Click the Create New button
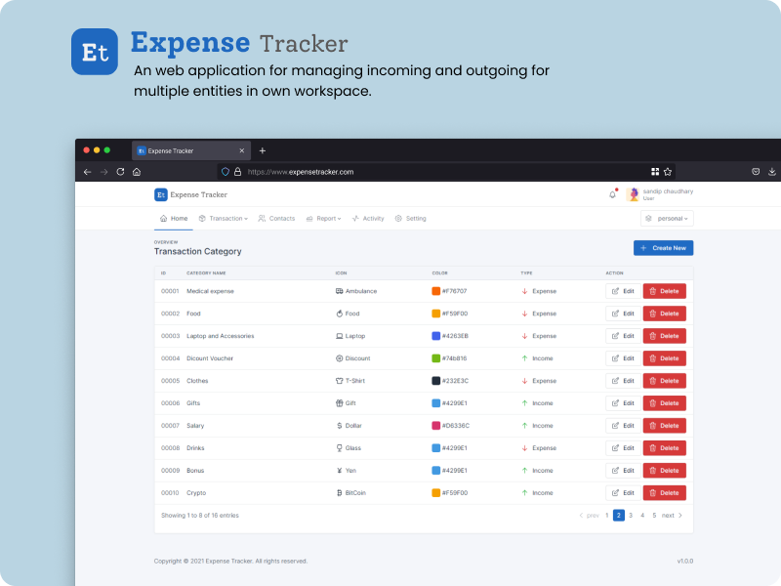781x586 pixels. tap(663, 247)
